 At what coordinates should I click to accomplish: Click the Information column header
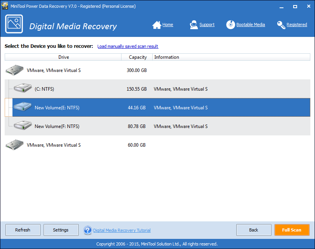tap(231, 57)
